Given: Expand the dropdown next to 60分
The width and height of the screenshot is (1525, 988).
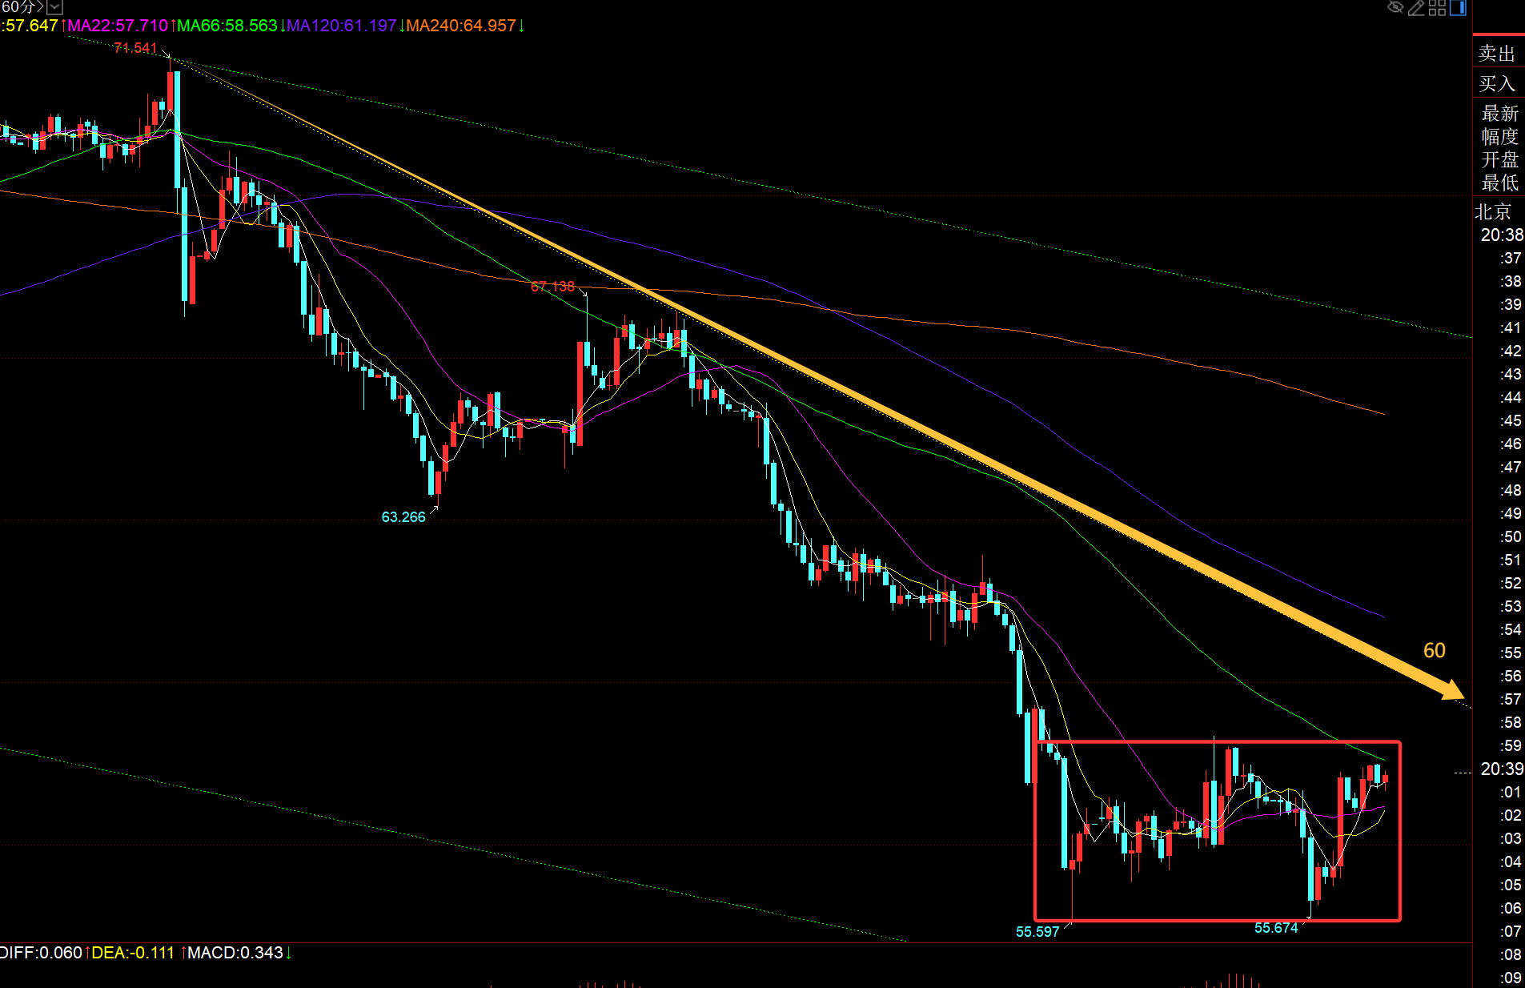Looking at the screenshot, I should coord(54,7).
